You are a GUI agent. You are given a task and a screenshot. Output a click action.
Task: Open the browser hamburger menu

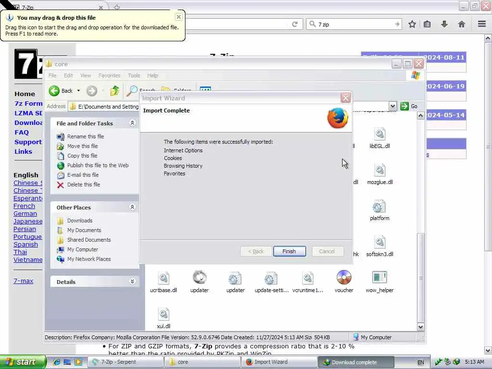[482, 24]
